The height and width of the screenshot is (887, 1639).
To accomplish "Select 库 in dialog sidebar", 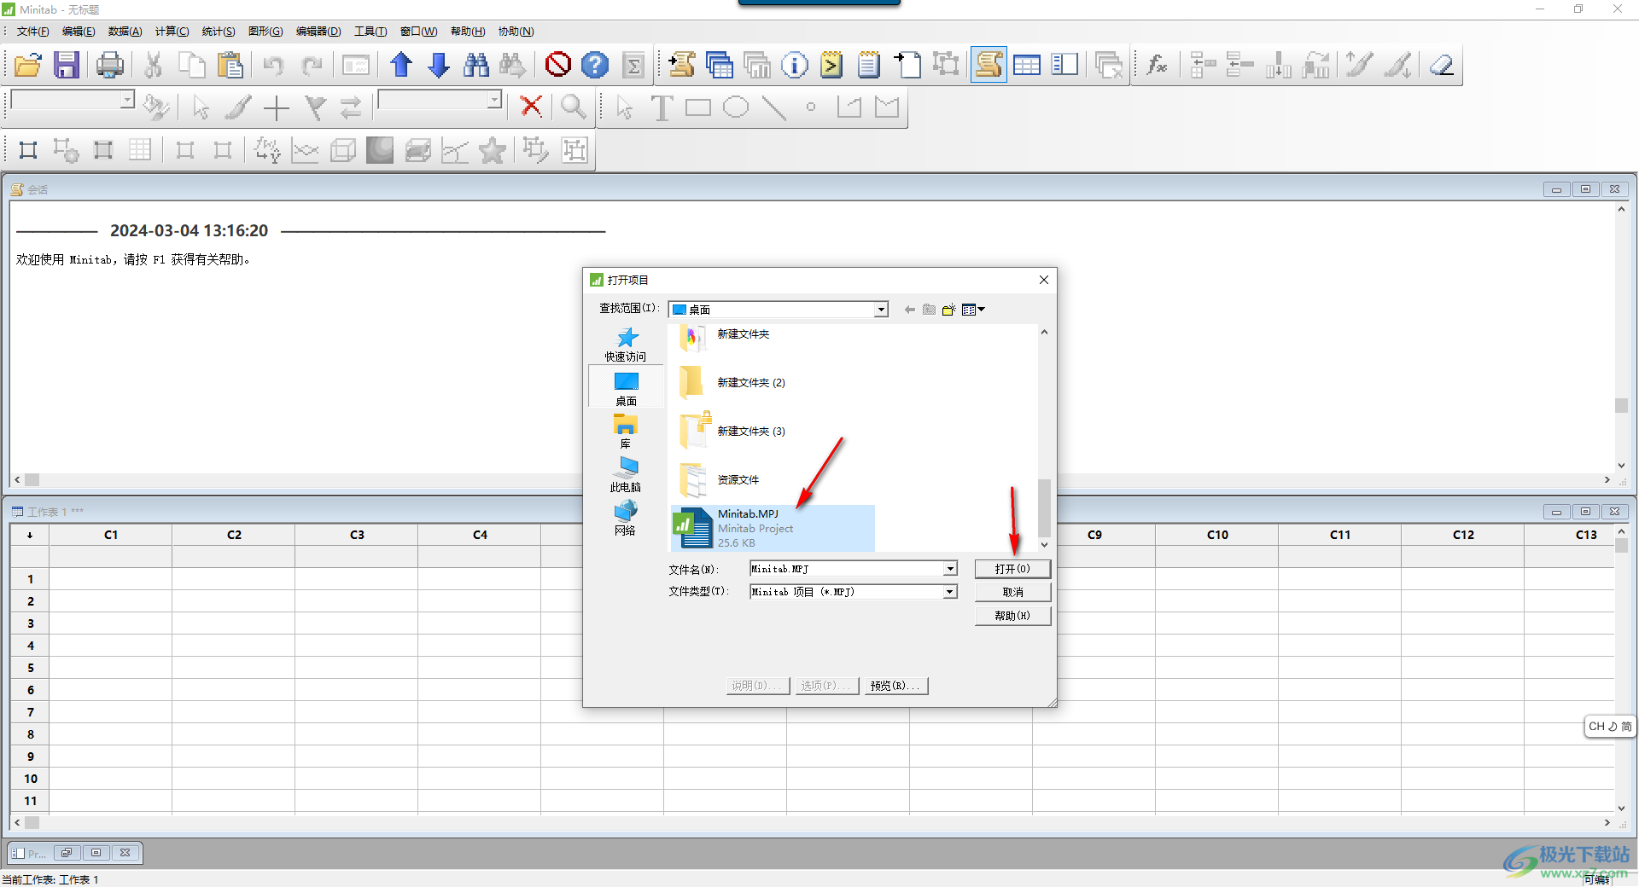I will coord(626,432).
